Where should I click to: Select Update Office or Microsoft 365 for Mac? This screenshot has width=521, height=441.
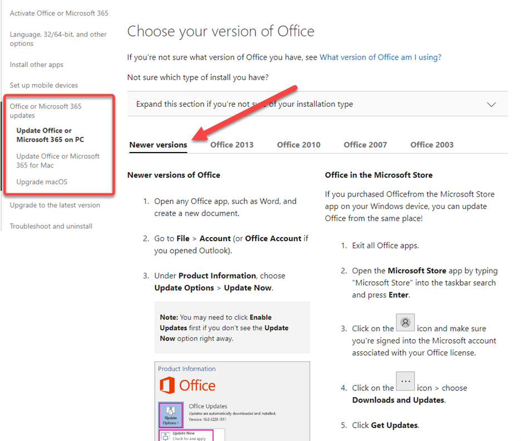(58, 160)
